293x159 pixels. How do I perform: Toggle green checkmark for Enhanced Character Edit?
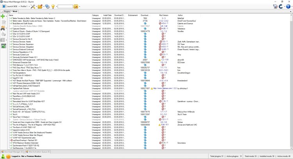[11, 62]
